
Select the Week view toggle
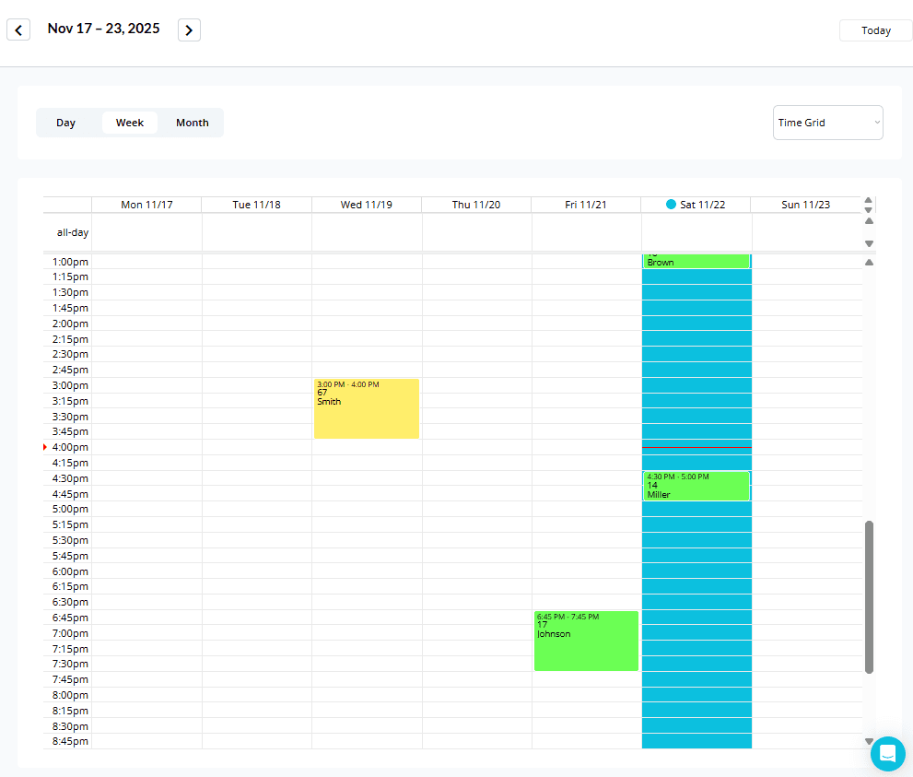[x=129, y=122]
